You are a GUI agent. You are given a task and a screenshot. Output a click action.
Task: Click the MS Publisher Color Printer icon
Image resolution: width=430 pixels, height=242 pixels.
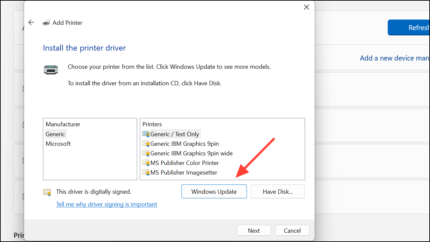[146, 163]
